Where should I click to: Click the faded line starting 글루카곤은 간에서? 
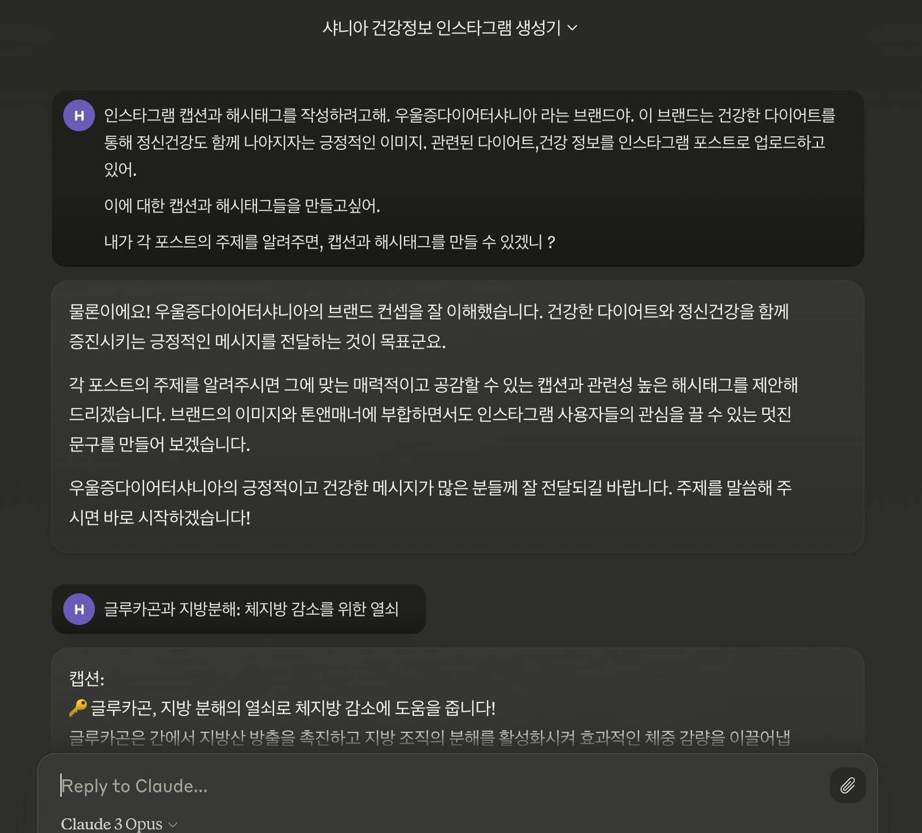[x=429, y=738]
